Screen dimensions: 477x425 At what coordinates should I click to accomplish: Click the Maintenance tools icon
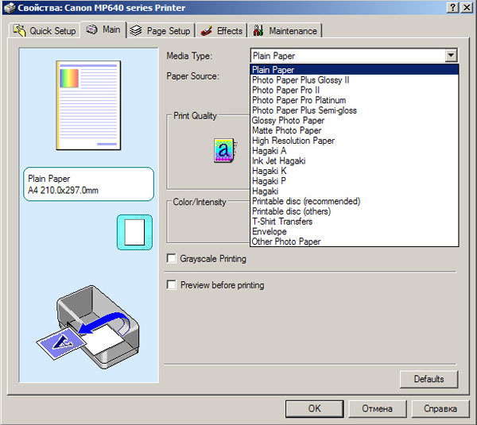[258, 30]
